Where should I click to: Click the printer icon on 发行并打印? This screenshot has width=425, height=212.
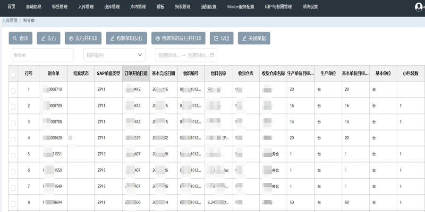pos(71,38)
